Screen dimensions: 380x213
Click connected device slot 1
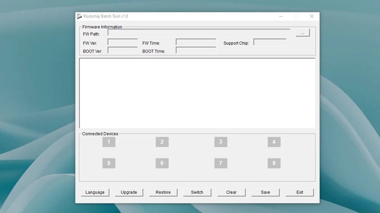click(109, 142)
